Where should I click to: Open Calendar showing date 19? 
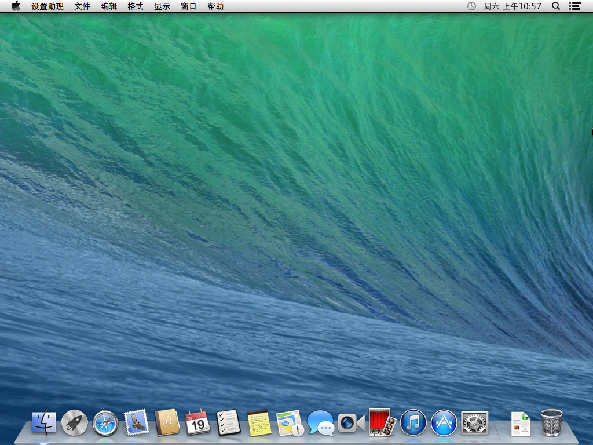point(197,422)
